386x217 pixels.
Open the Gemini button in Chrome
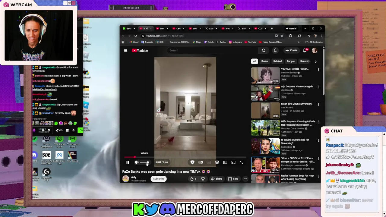[x=291, y=28]
